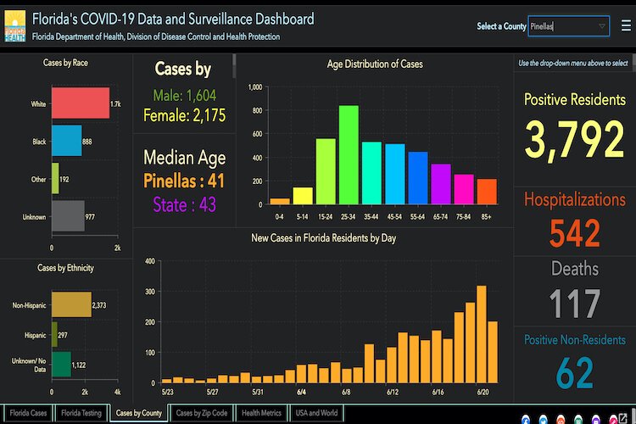Open the Select a County dropdown arrow
This screenshot has height=424, width=636.
602,26
